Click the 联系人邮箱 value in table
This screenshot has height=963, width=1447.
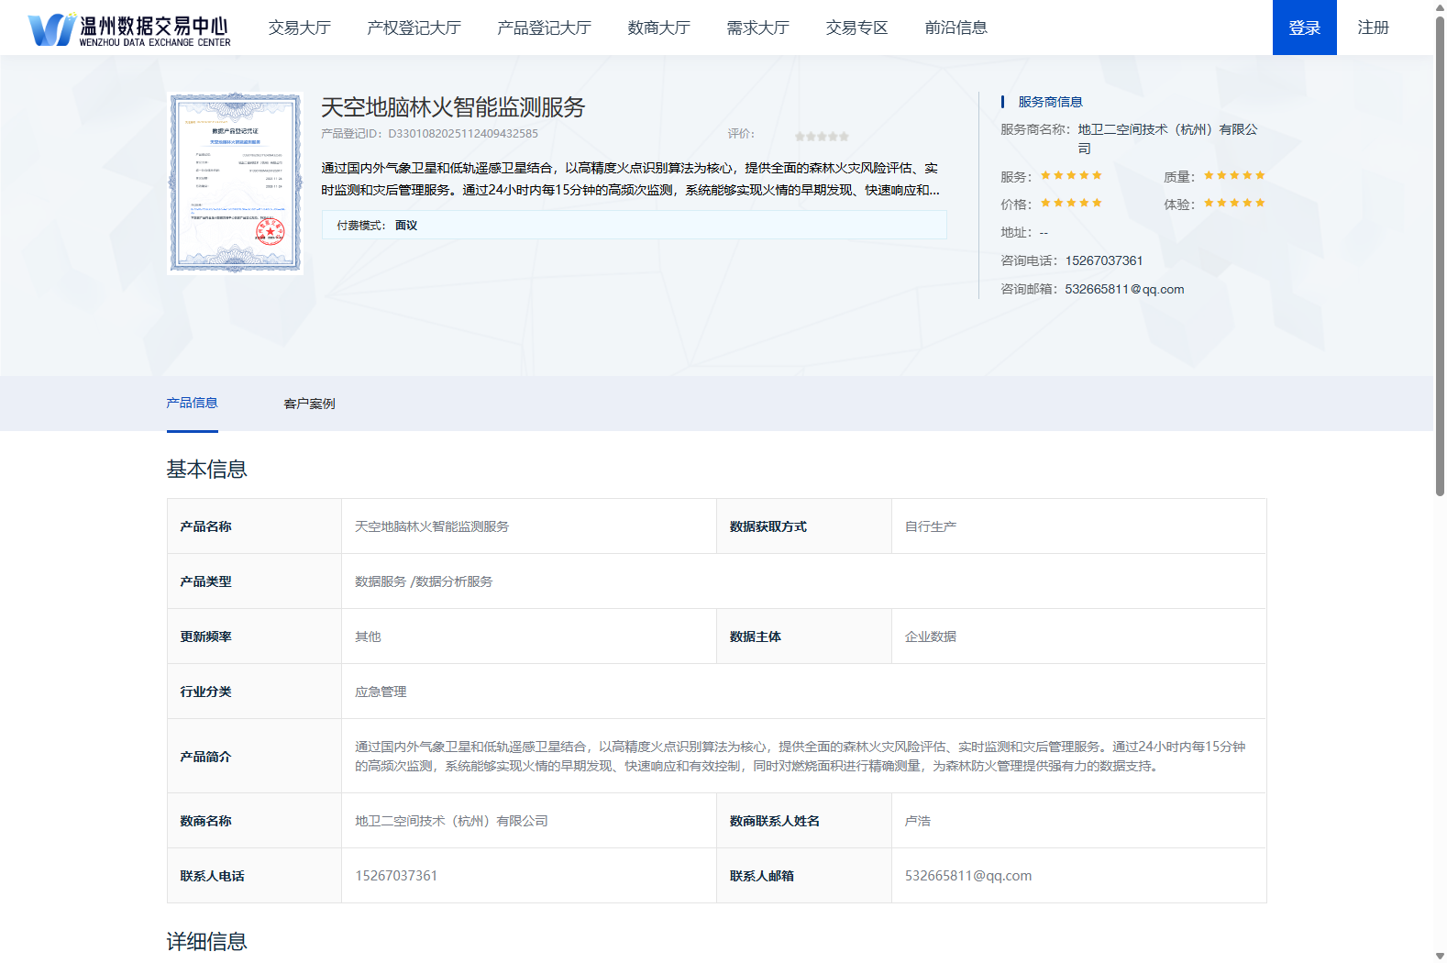968,876
